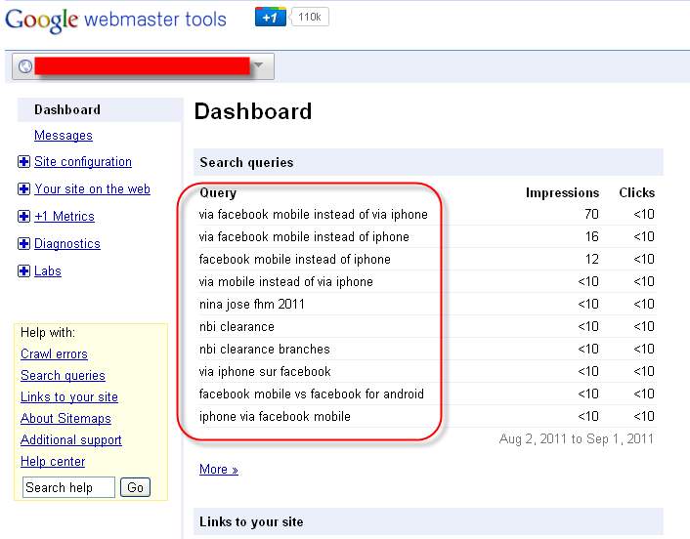Open the Diagnostics link
The width and height of the screenshot is (690, 539).
[x=67, y=243]
